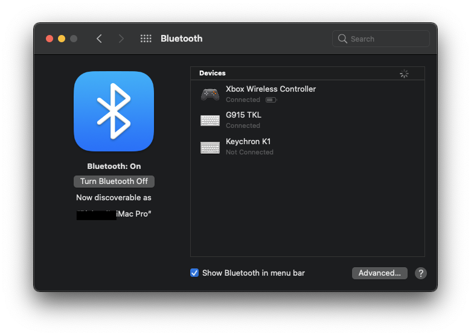Screen dimensions: 471x336
Task: Select the Xbox Wireless Controller device name
Action: click(x=271, y=89)
